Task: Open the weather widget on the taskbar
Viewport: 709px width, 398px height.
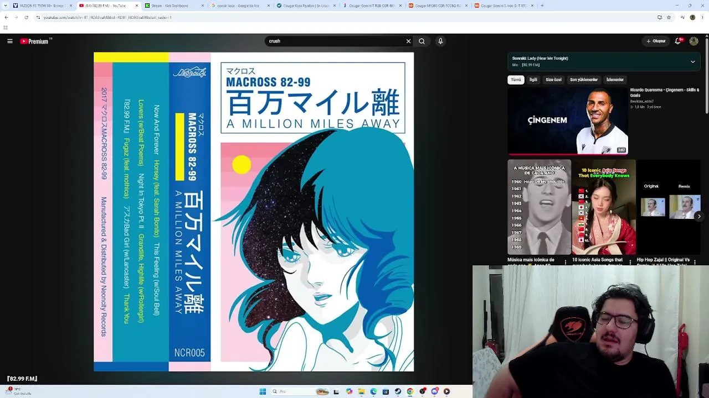Action: pyautogui.click(x=19, y=391)
